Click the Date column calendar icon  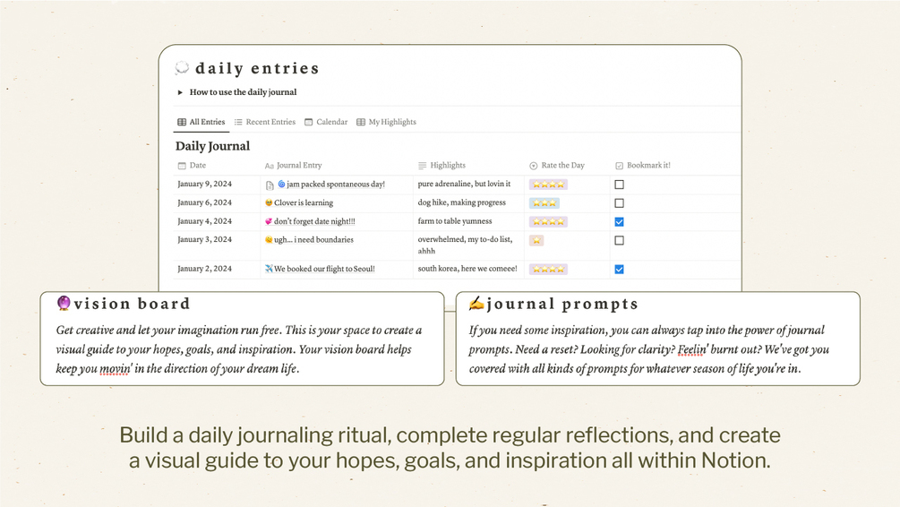tap(182, 166)
